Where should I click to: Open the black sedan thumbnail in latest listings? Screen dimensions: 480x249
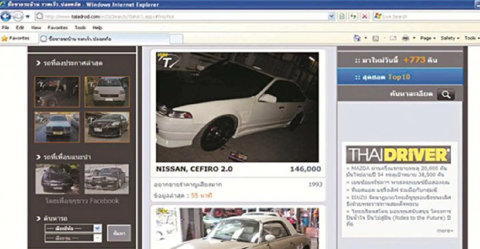[107, 127]
